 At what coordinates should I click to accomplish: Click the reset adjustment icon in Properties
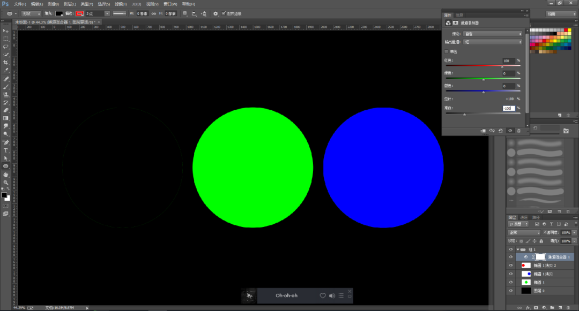click(501, 131)
